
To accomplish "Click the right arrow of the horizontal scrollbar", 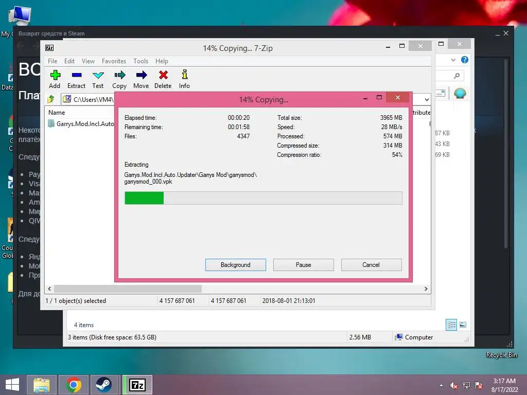I will pos(426,289).
